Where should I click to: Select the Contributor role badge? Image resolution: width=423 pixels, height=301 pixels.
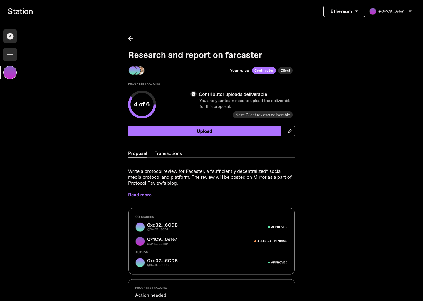coord(264,71)
